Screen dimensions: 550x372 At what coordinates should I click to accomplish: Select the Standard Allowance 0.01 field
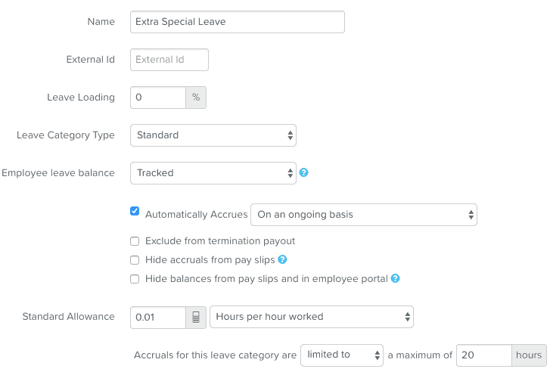click(158, 318)
